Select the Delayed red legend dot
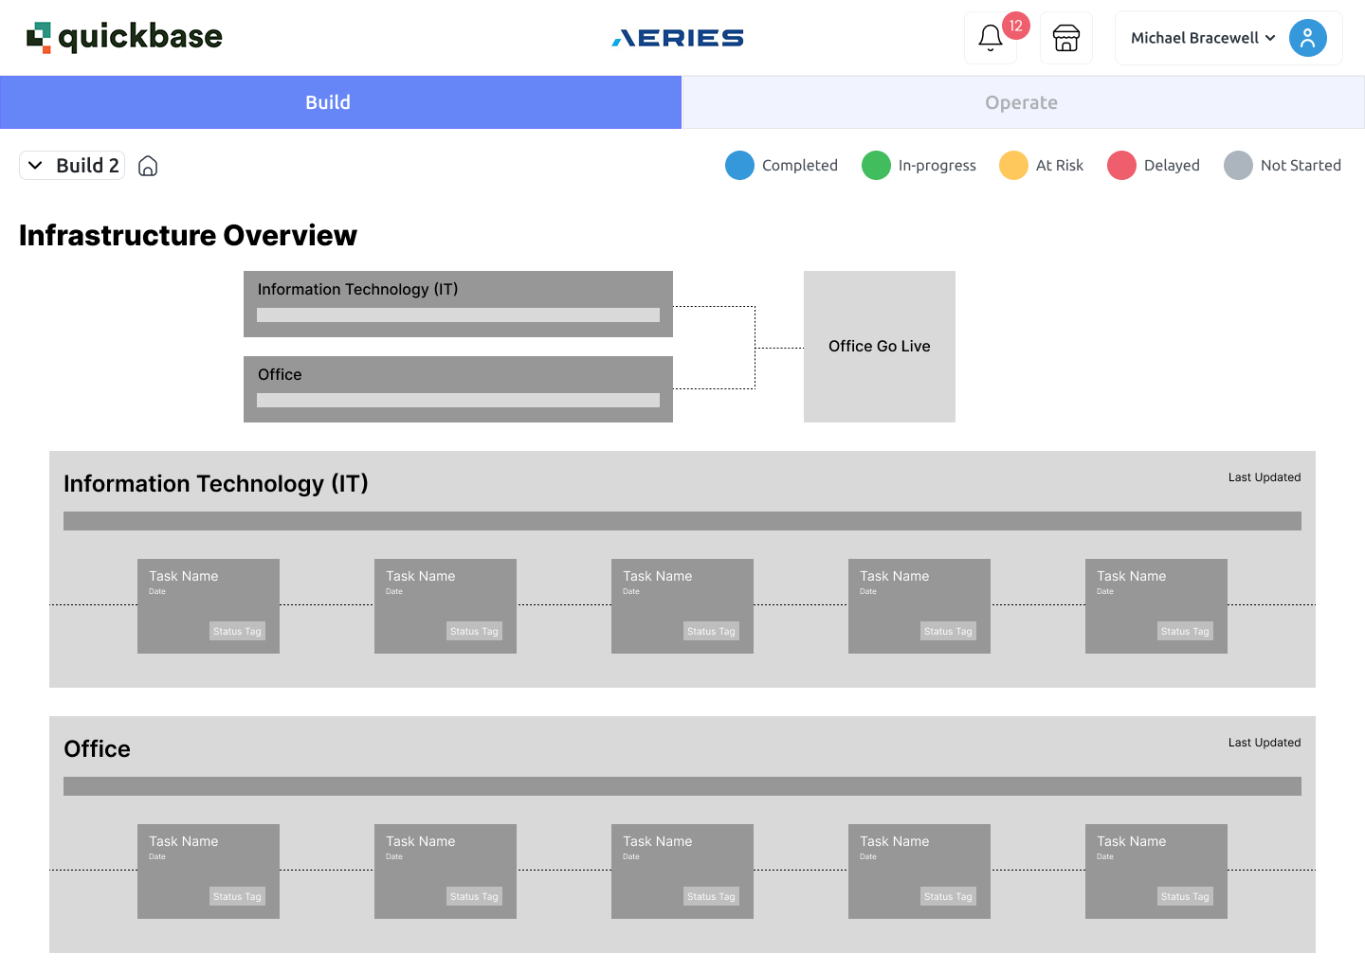Screen dimensions: 1365x970 1121,165
